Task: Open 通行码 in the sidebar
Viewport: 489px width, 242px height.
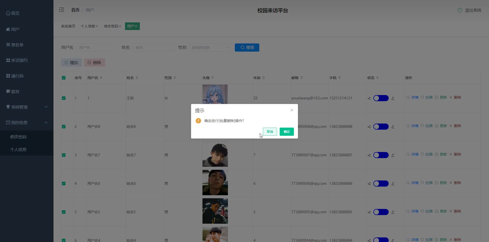Action: click(x=27, y=76)
